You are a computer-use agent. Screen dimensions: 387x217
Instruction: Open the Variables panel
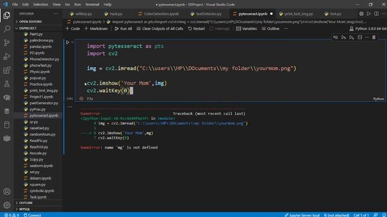pos(247,28)
